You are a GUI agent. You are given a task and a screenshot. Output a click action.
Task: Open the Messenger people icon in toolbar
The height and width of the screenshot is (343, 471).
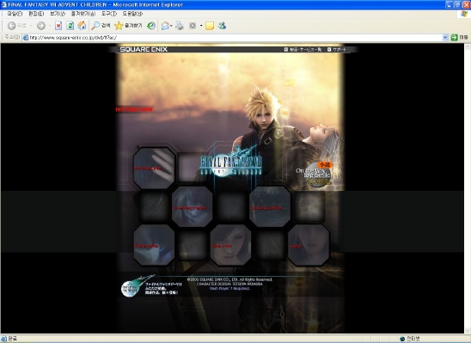coord(222,26)
